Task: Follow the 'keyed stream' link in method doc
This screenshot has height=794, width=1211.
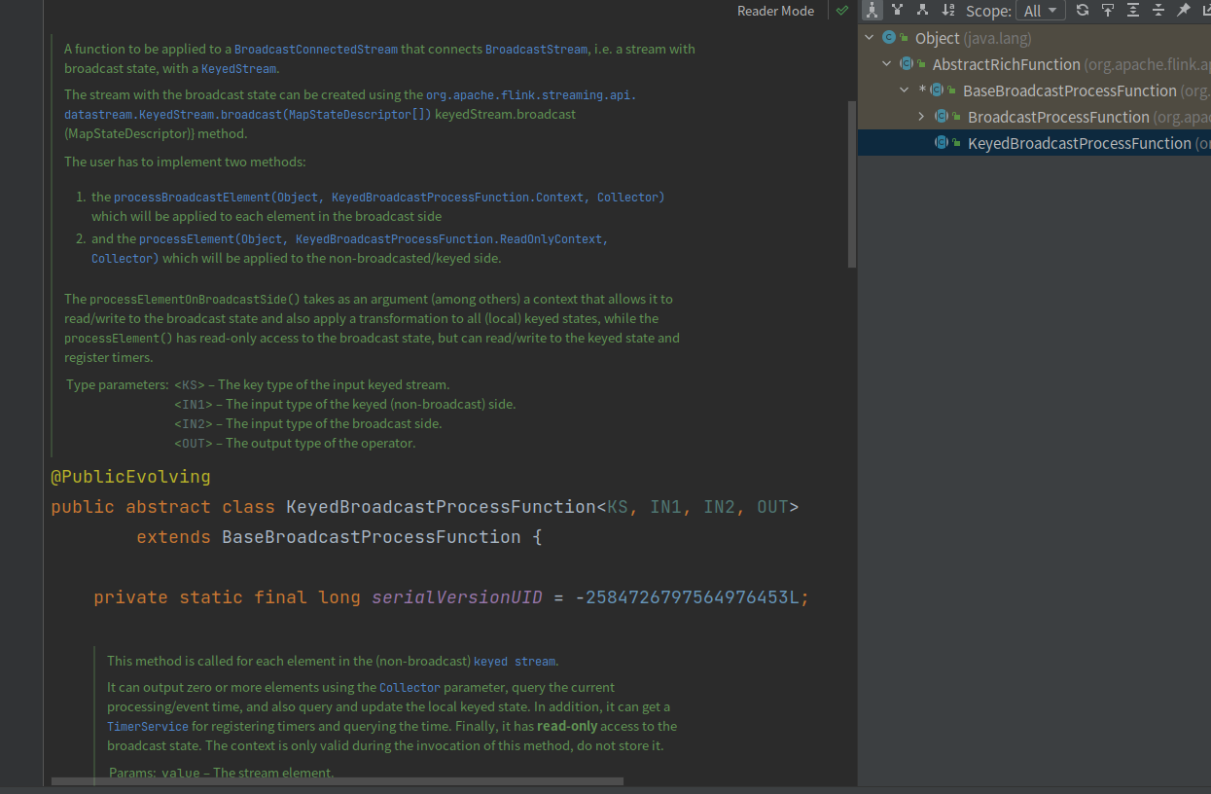Action: coord(515,662)
